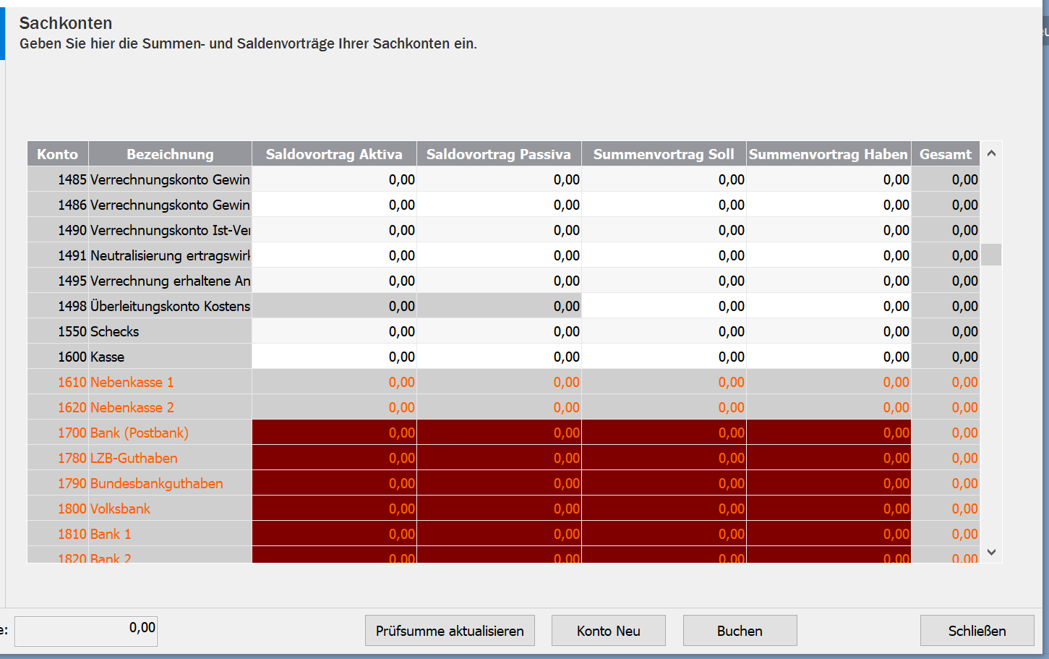The width and height of the screenshot is (1049, 659).
Task: Click the scroll-down arrow of the table
Action: [x=991, y=552]
